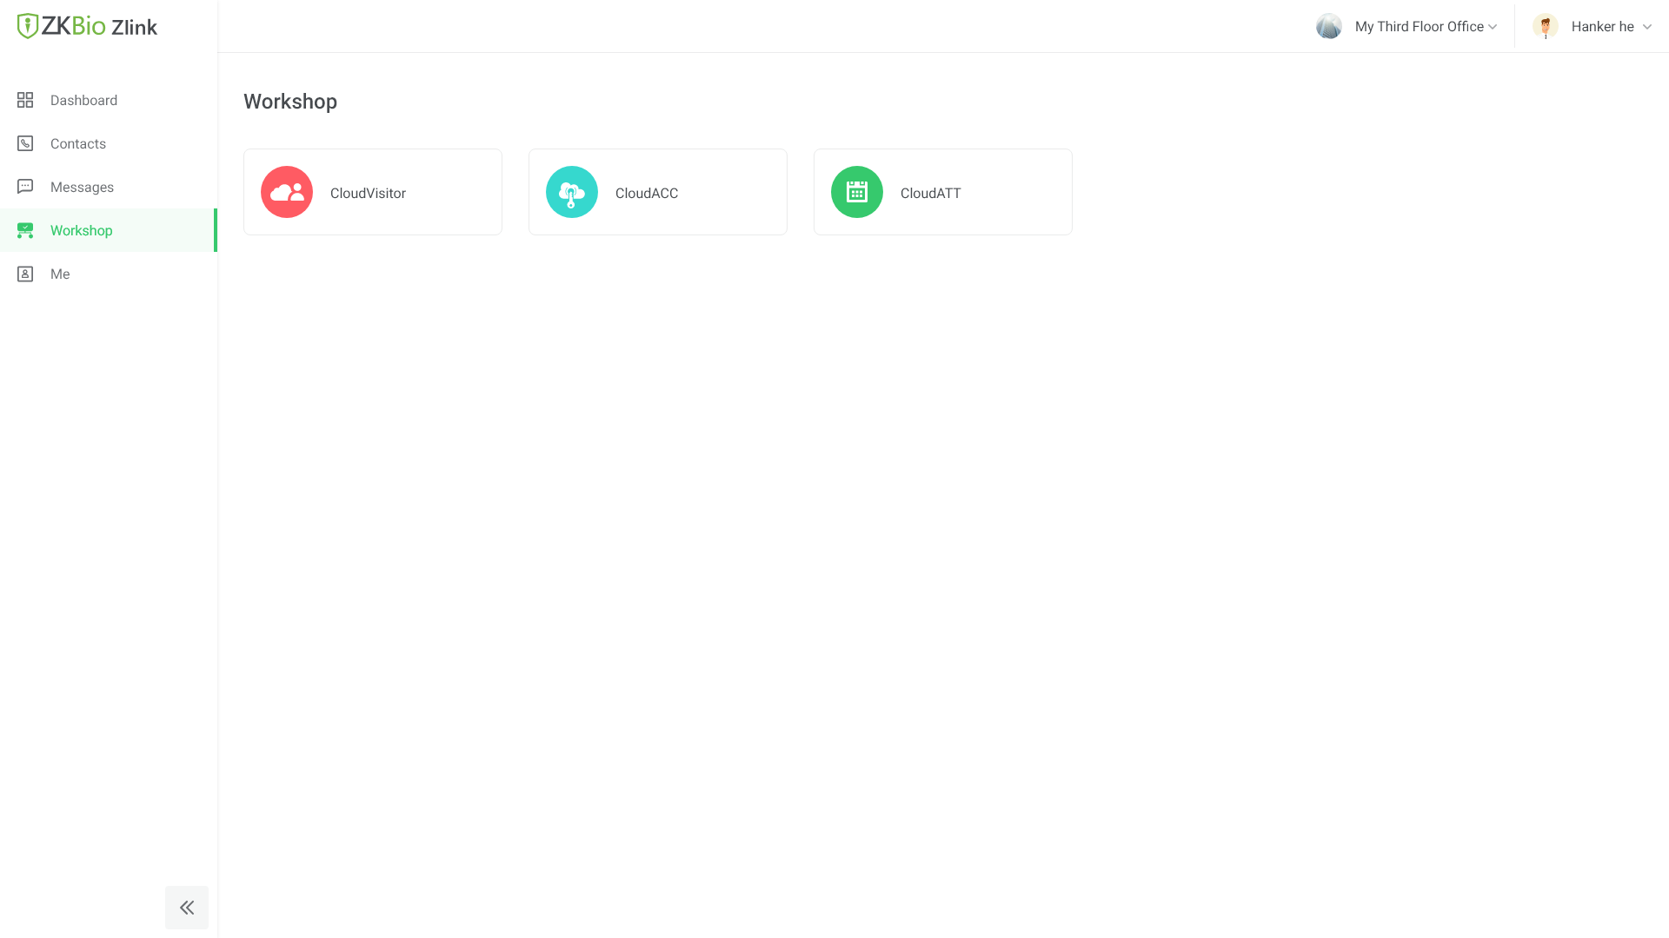Click the CloudATT label text
Image resolution: width=1669 pixels, height=938 pixels.
930,193
